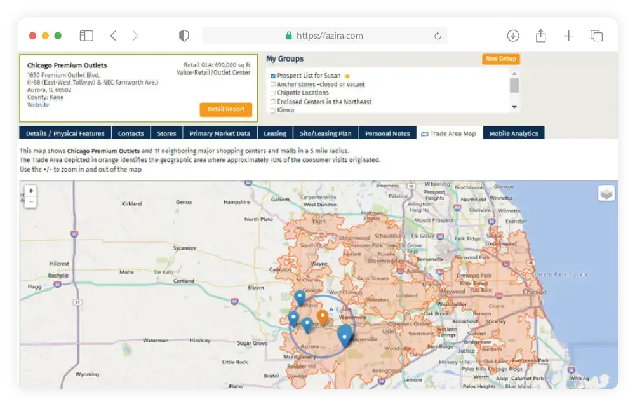Click the yellow minimize window button

45,36
